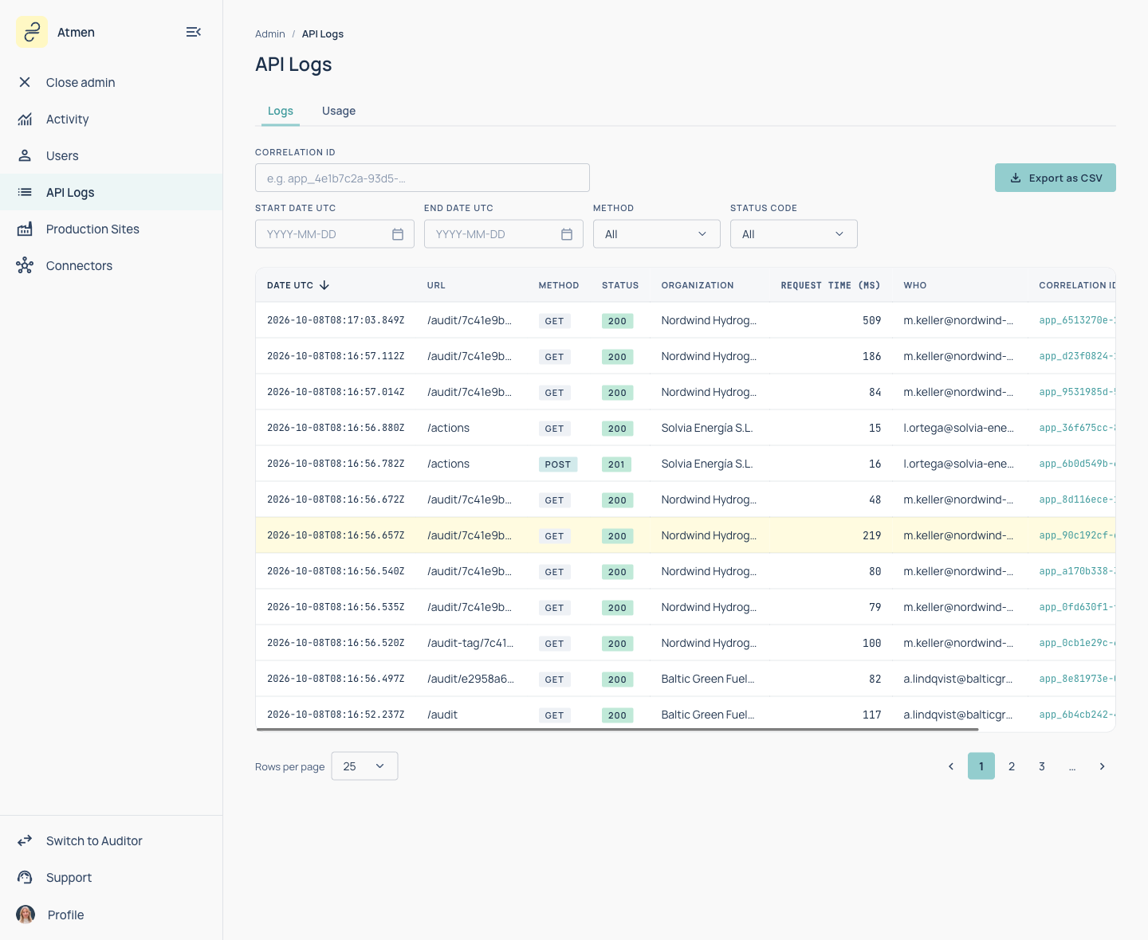The width and height of the screenshot is (1148, 940).
Task: Open the End Date calendar icon
Action: click(567, 234)
